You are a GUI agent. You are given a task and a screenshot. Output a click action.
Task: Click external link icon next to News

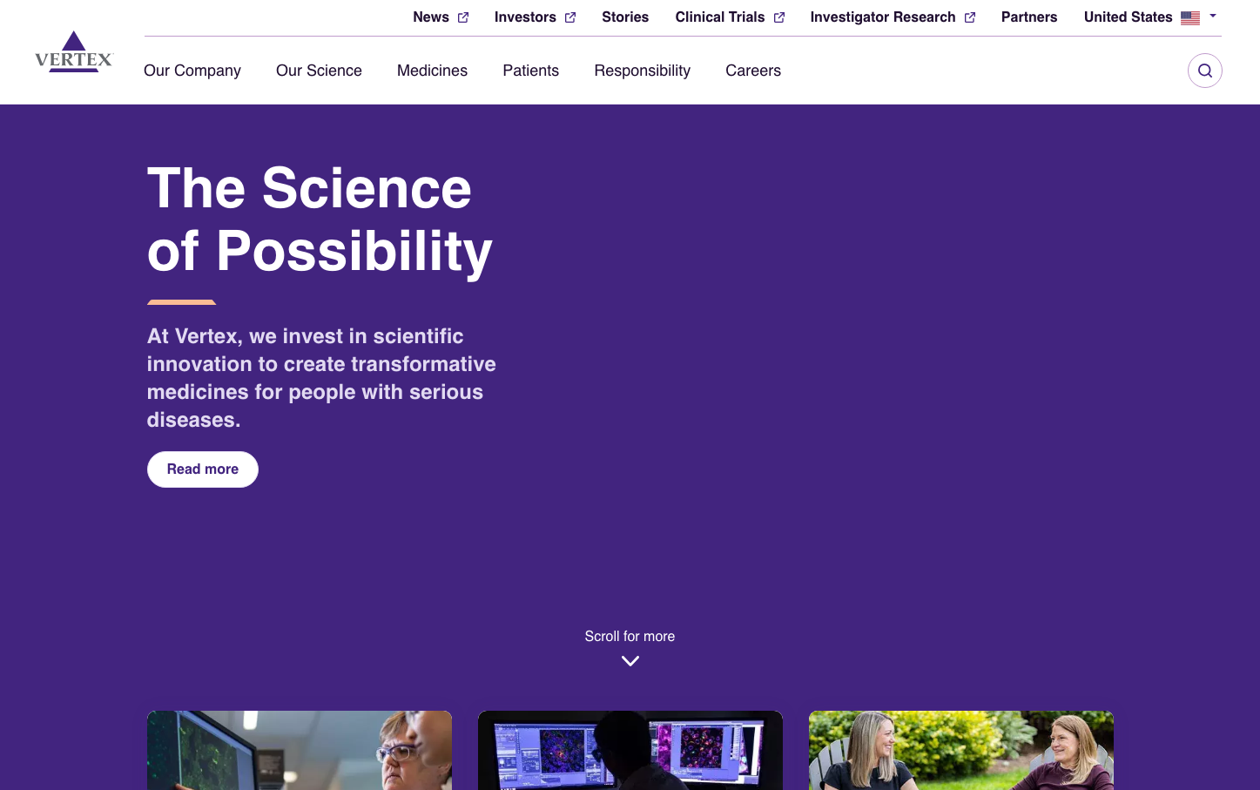pyautogui.click(x=463, y=17)
